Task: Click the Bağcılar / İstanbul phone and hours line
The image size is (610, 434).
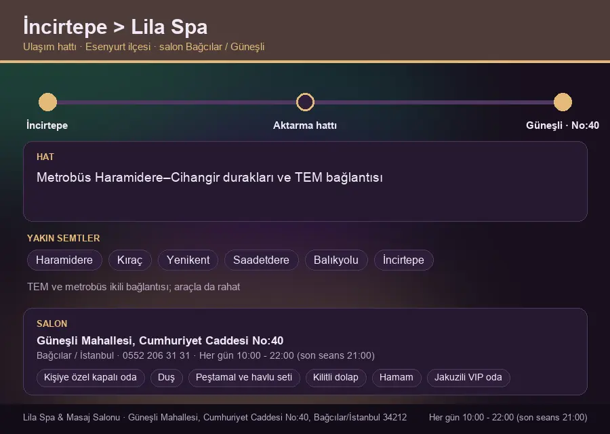Action: [205, 356]
